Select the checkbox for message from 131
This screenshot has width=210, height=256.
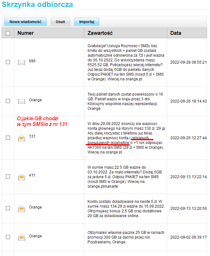tap(8, 138)
